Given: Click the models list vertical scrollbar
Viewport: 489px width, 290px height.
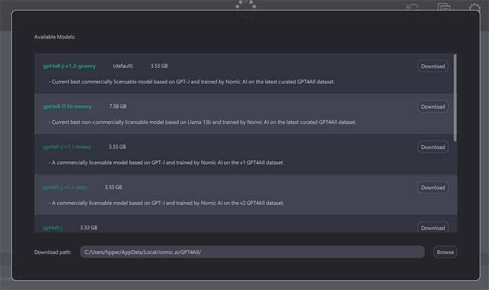Looking at the screenshot, I should (x=455, y=98).
